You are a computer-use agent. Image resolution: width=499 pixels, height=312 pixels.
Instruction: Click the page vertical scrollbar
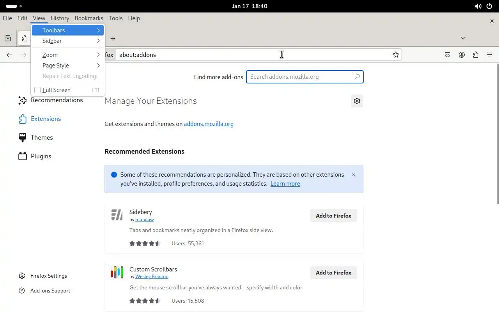coord(497,134)
